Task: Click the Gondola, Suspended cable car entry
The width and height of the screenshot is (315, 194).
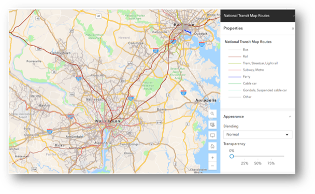Action: pyautogui.click(x=265, y=90)
